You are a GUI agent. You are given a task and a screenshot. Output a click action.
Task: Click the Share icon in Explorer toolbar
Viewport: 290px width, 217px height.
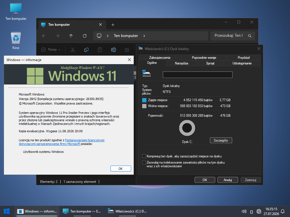[x=127, y=50]
